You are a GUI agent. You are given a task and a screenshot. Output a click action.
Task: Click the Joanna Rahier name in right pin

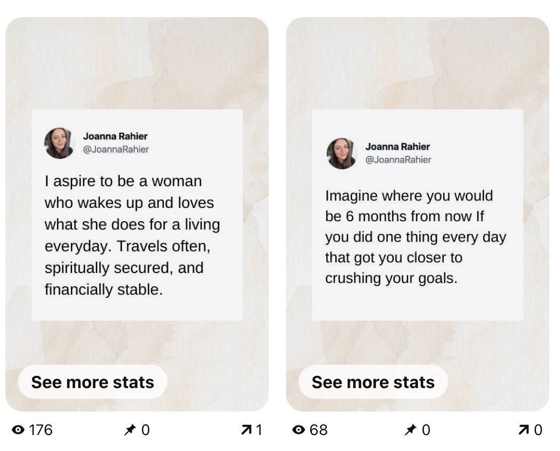point(397,147)
